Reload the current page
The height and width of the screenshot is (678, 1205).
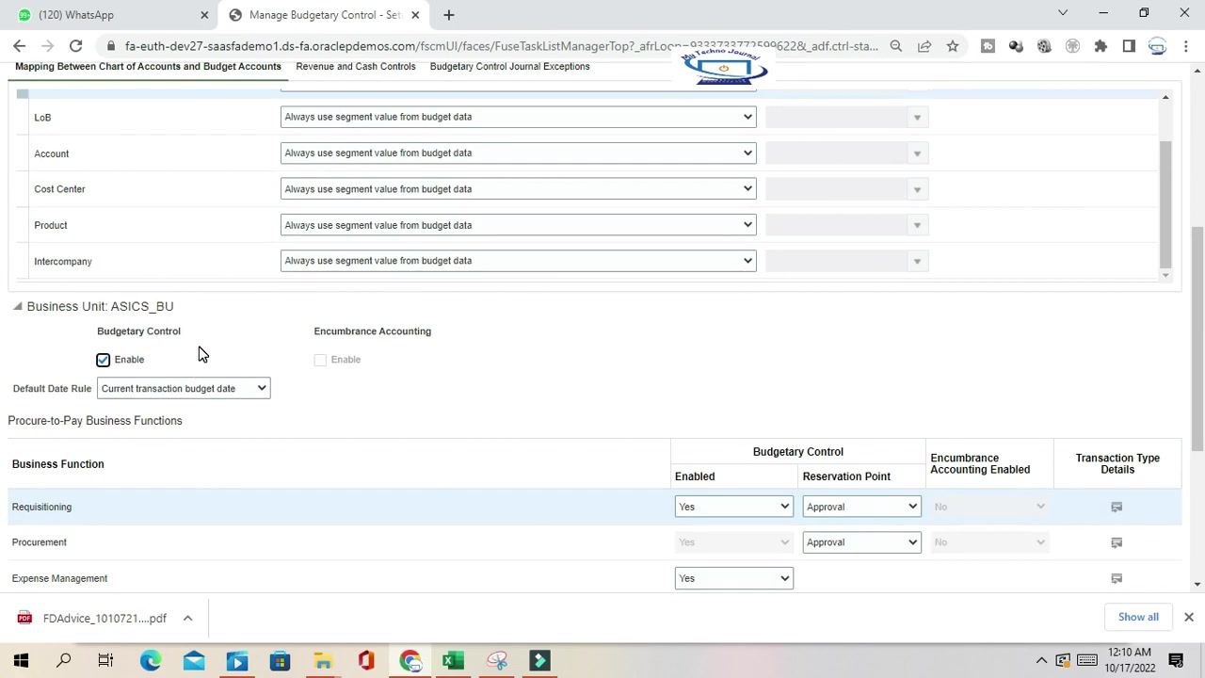[x=76, y=45]
